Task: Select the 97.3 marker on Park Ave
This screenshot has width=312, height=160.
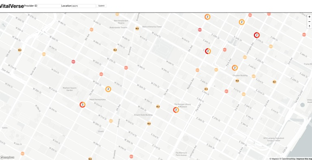Action: click(x=206, y=89)
